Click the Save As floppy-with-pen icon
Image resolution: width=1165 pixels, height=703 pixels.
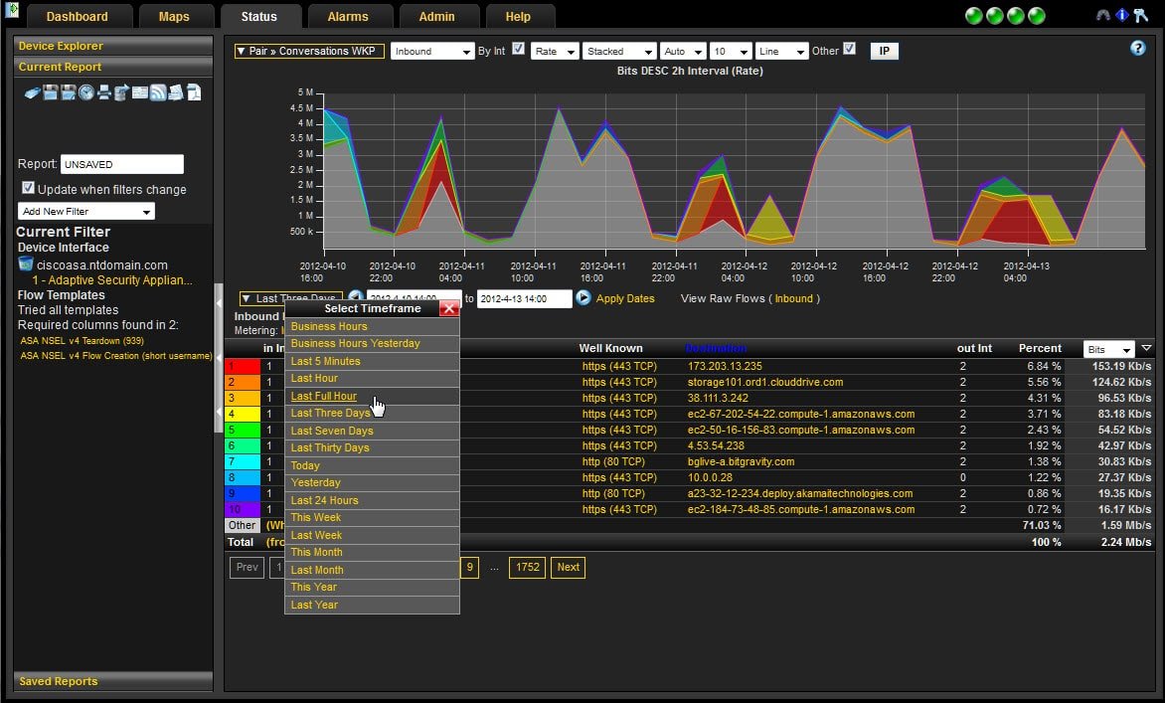click(69, 91)
